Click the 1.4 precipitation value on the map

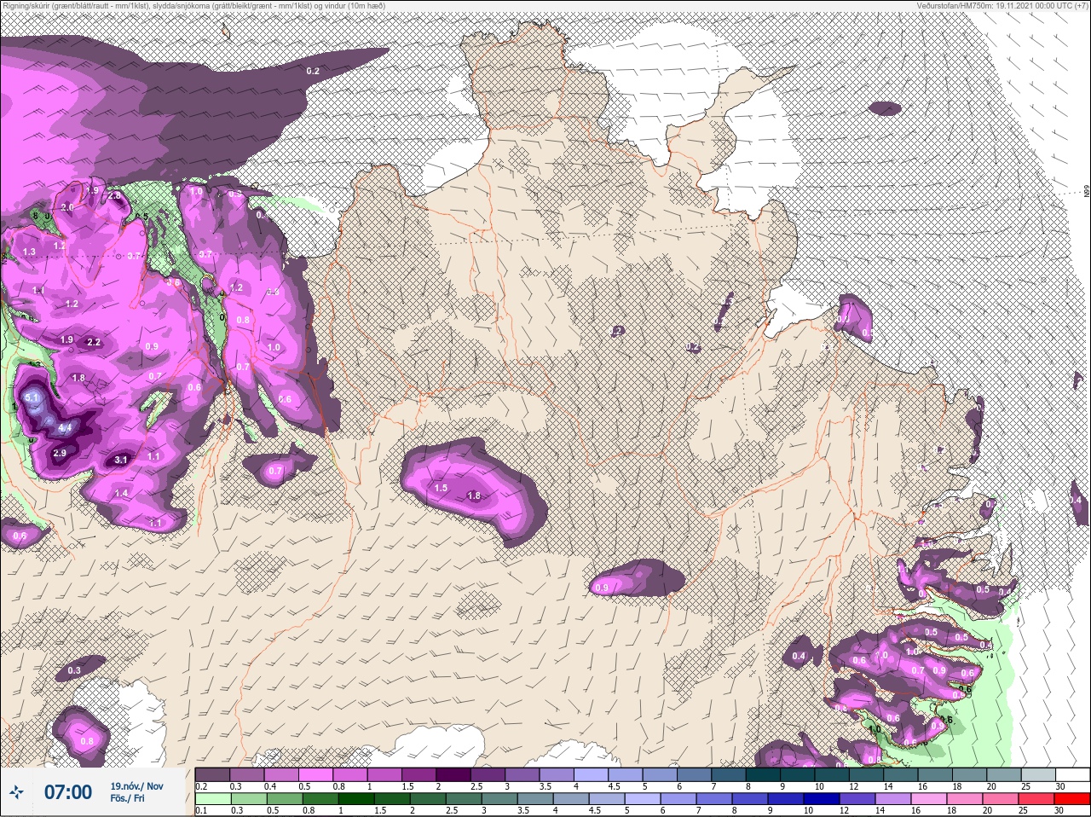coord(121,493)
